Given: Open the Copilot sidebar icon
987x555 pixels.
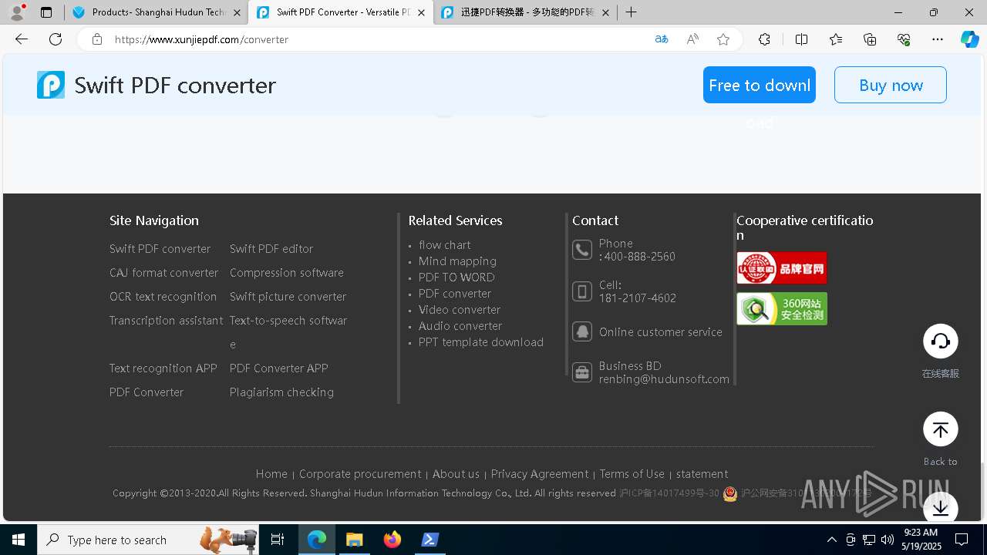Looking at the screenshot, I should (969, 39).
